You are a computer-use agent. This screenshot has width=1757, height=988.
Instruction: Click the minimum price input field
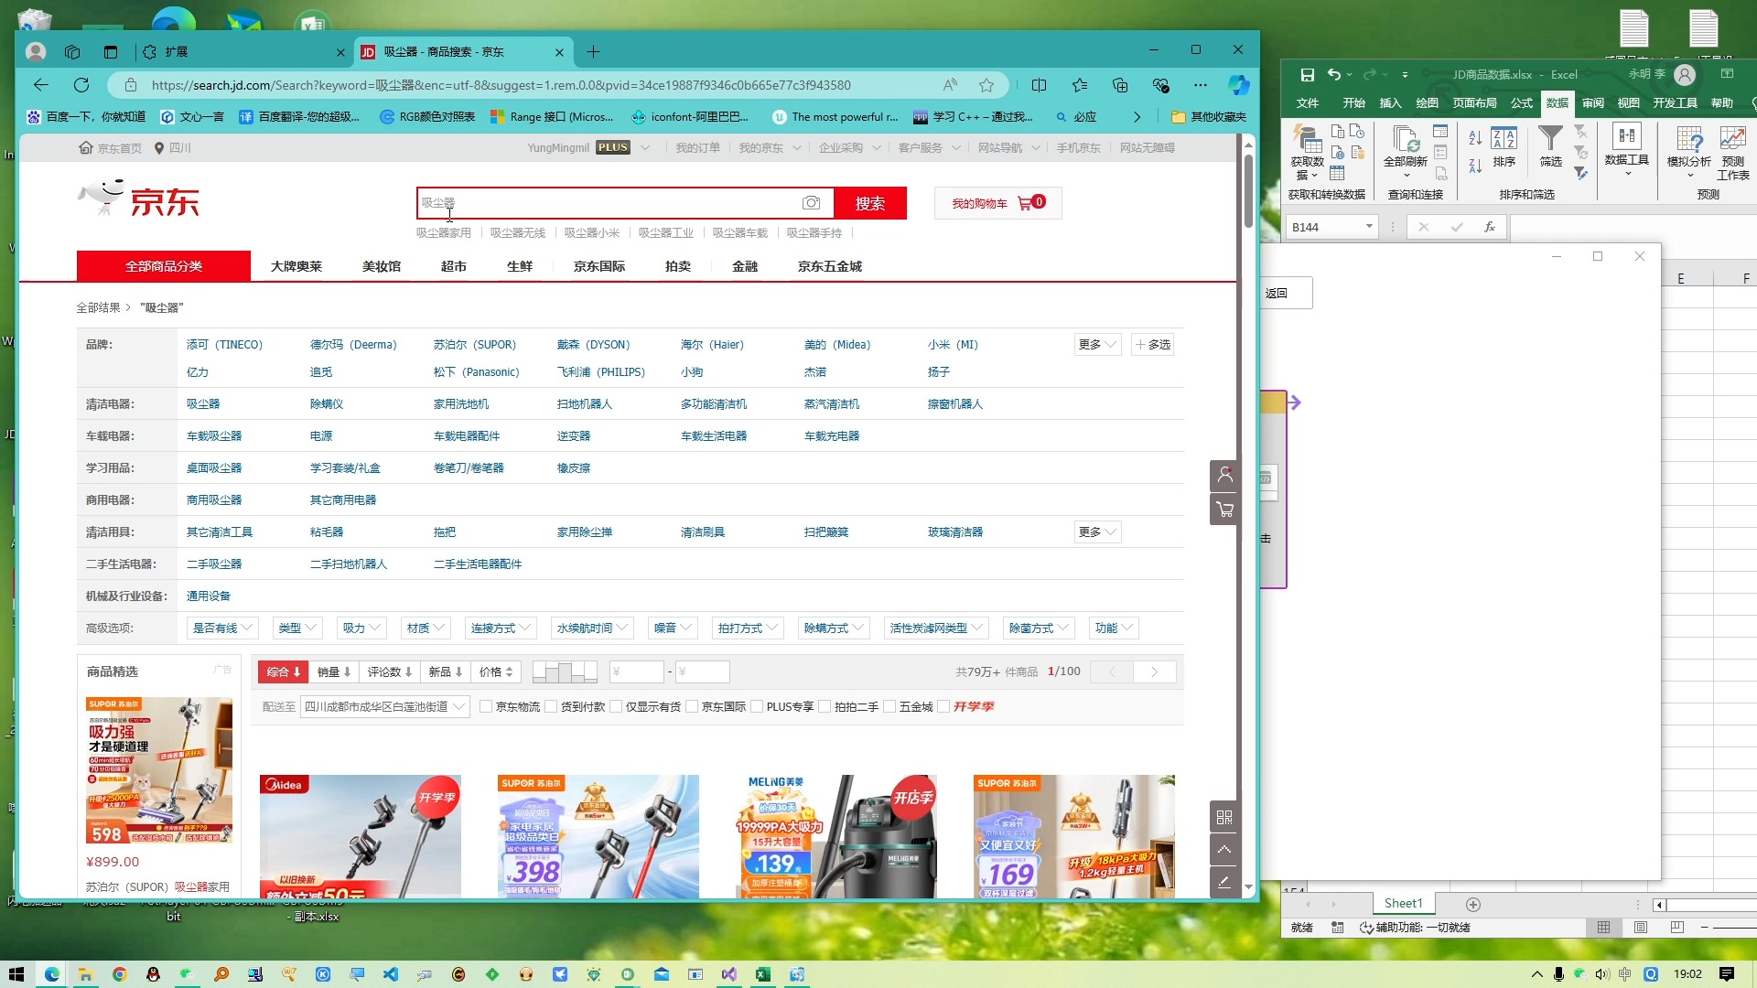pos(636,672)
